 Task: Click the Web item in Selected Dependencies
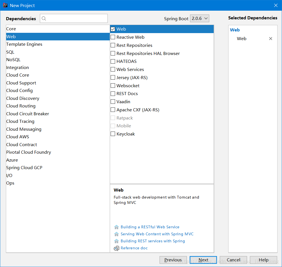242,38
